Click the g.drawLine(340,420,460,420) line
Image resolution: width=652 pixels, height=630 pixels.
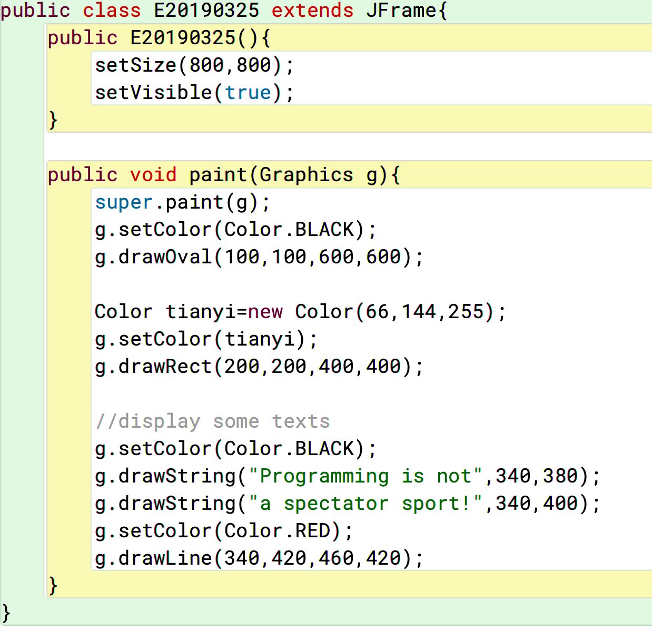point(259,558)
